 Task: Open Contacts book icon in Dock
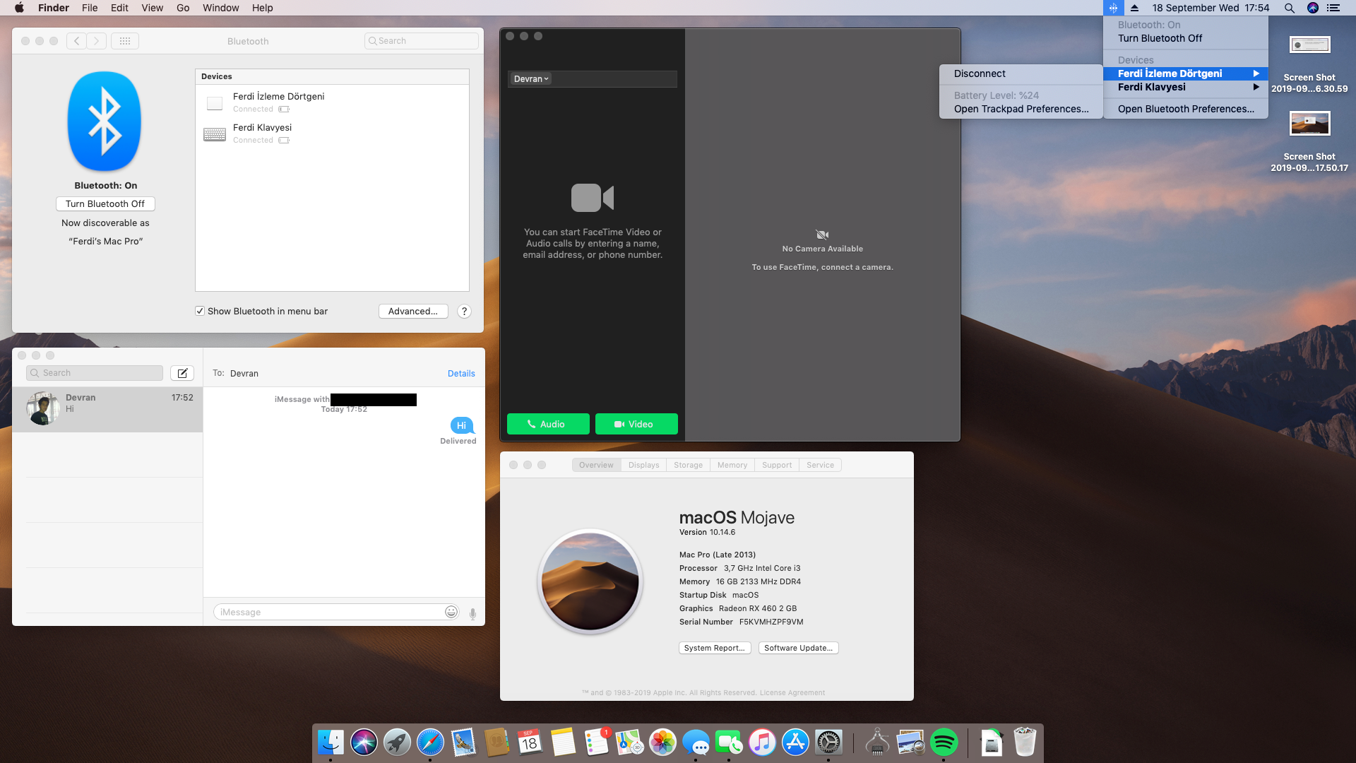[x=496, y=743]
